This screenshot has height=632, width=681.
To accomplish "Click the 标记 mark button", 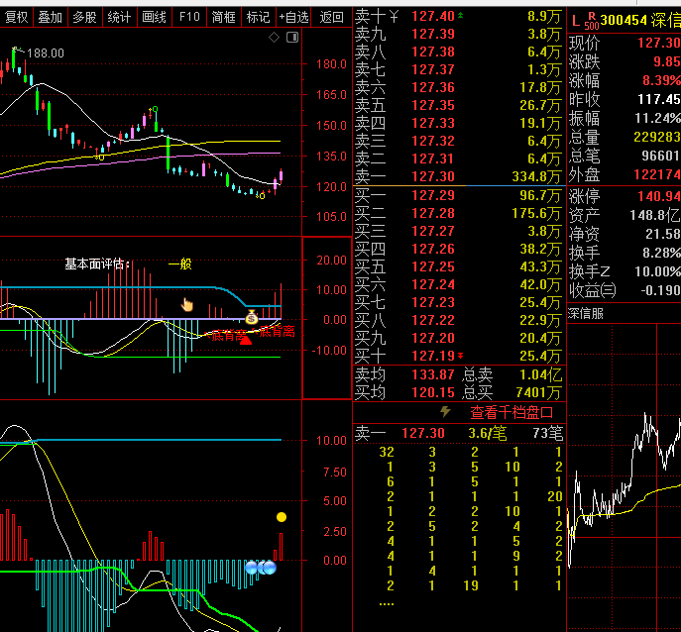I will tap(258, 17).
